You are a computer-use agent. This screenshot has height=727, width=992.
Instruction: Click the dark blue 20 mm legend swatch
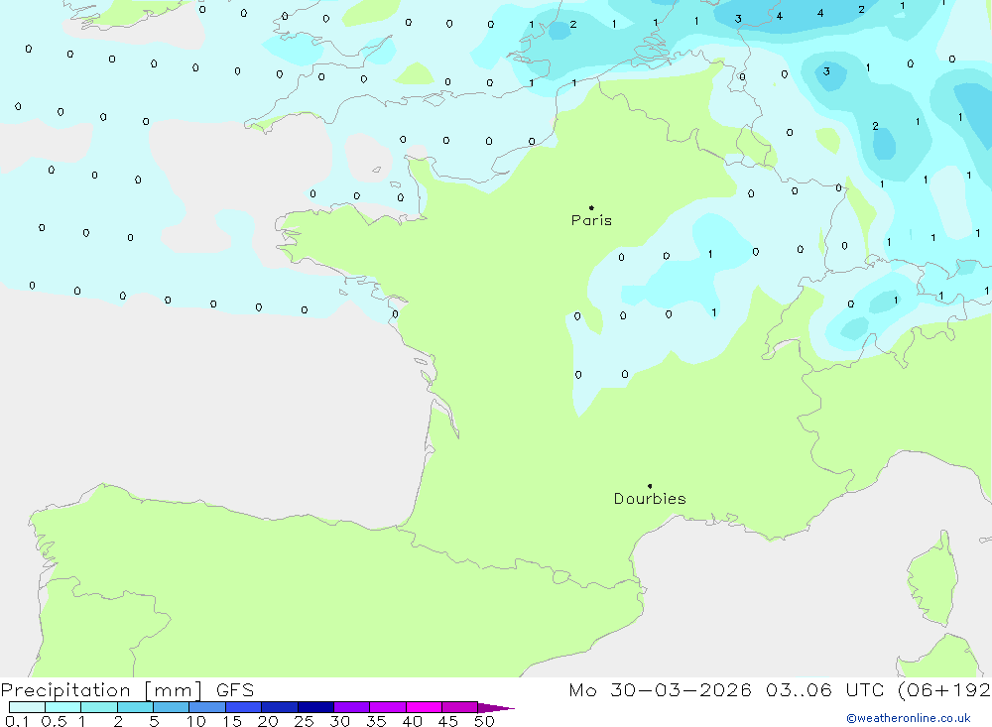tap(279, 707)
